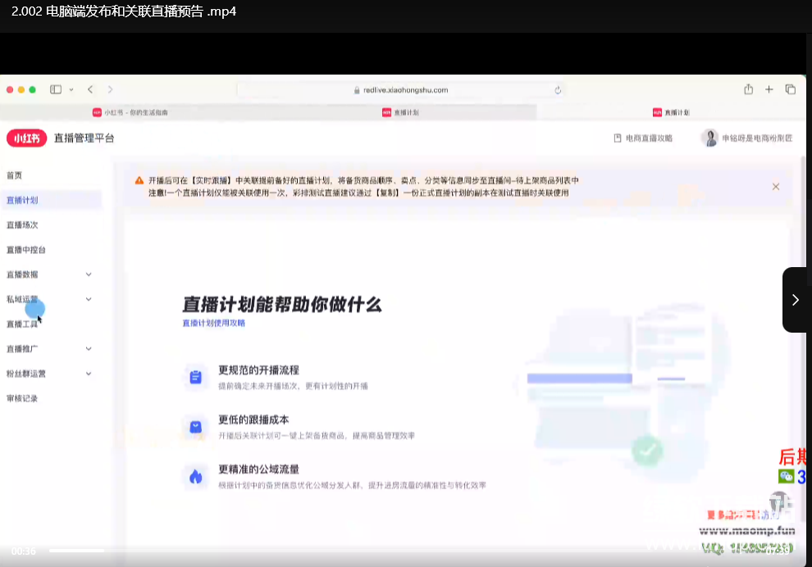Expand the 直播推广 sidebar chevron
This screenshot has width=812, height=567.
89,349
